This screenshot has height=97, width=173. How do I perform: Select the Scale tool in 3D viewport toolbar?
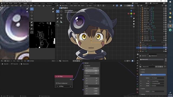pos(58,18)
